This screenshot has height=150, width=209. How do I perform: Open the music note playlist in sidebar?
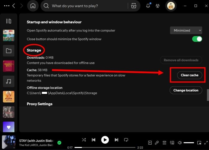(x=9, y=81)
